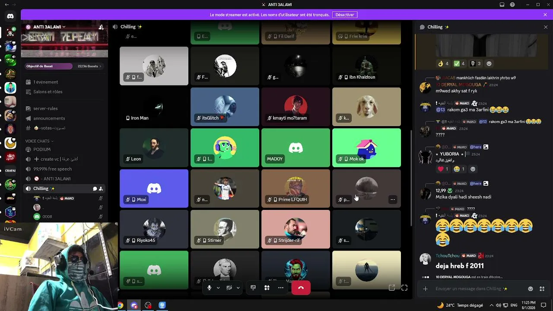Open the votes text channel
553x311 pixels.
[x=64, y=128]
